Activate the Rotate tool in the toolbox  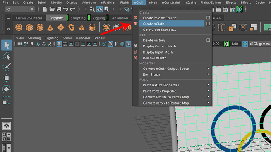click(7, 89)
